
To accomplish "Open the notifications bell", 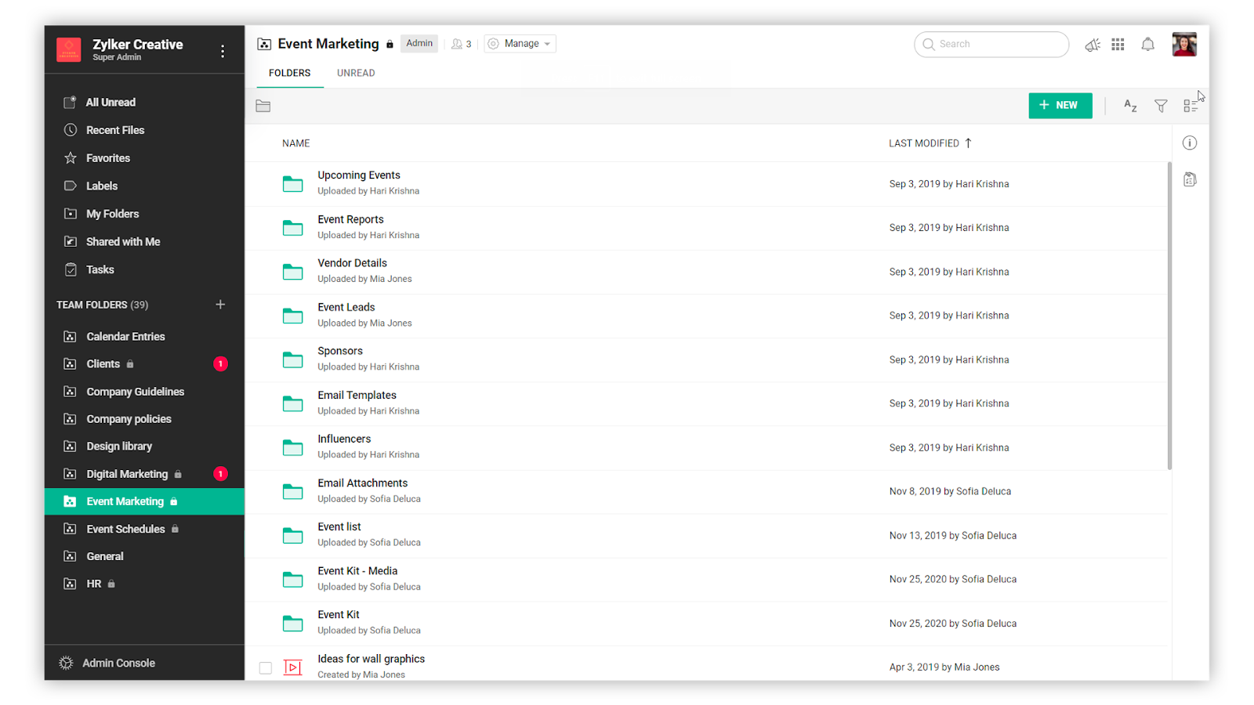I will coord(1147,45).
